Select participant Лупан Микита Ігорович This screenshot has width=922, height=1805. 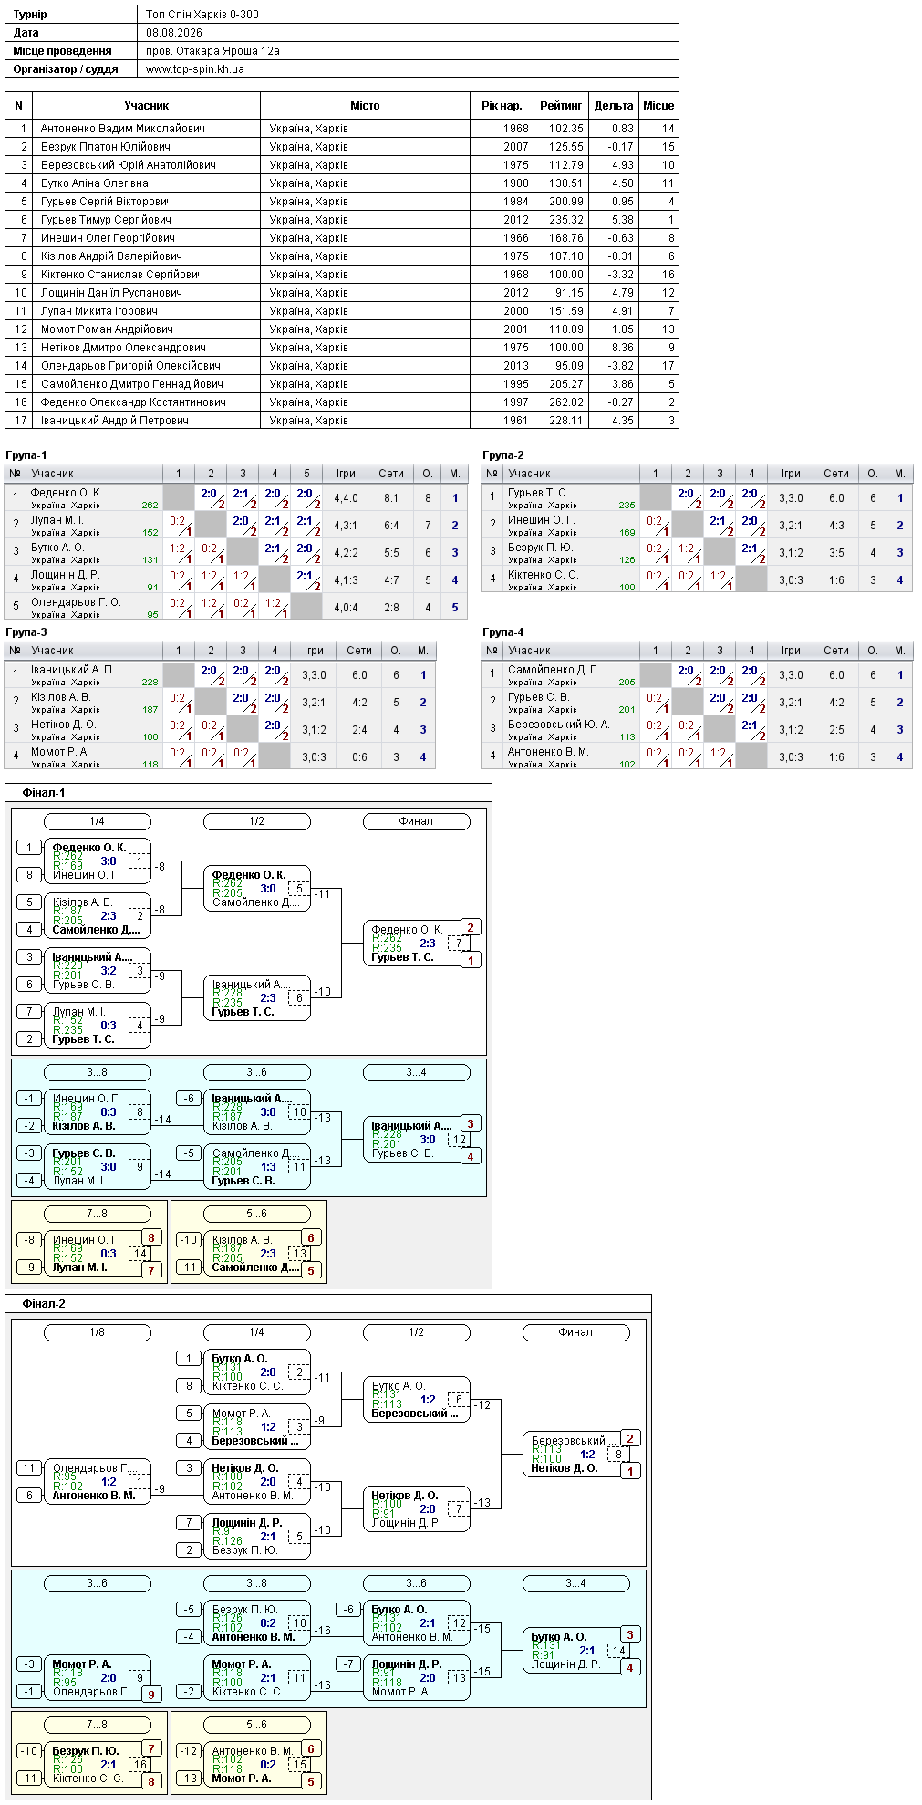(98, 311)
